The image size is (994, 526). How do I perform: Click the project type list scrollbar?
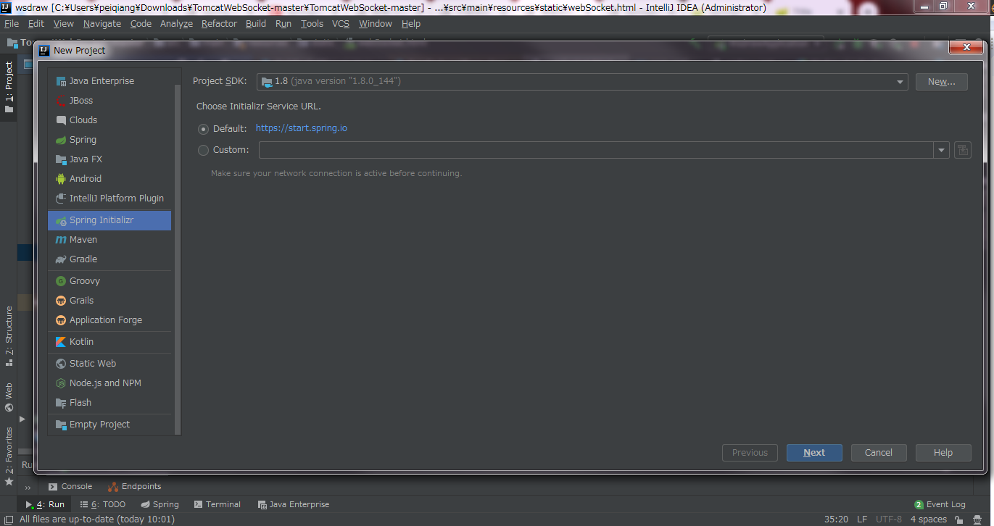click(x=178, y=258)
